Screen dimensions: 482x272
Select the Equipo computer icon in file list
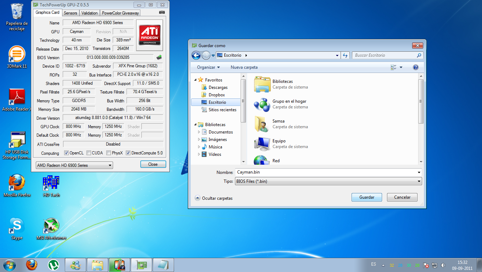pos(262,144)
